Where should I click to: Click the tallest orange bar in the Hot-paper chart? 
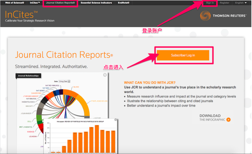click(x=97, y=139)
